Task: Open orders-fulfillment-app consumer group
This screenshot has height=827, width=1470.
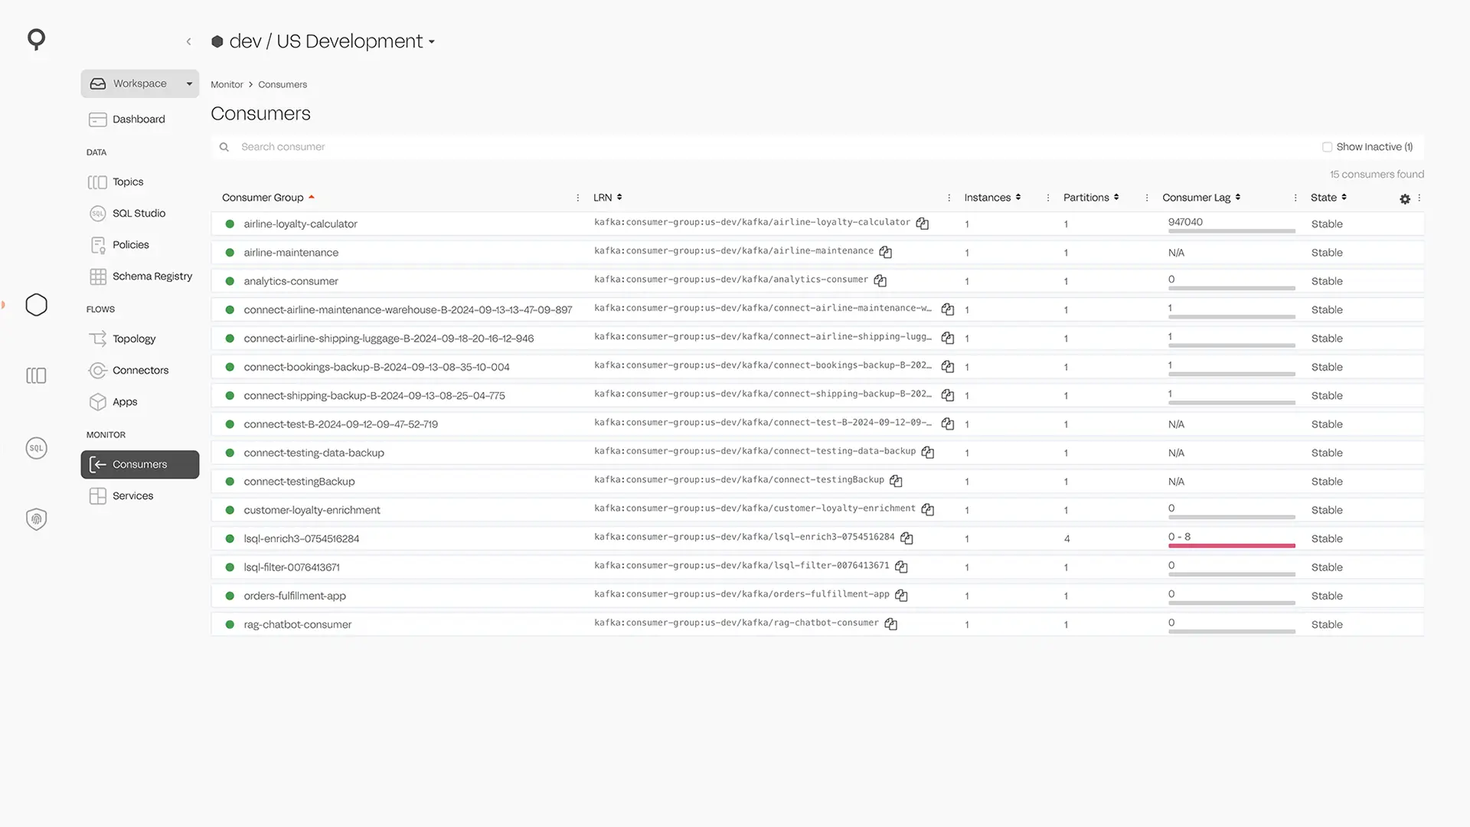Action: click(x=295, y=596)
